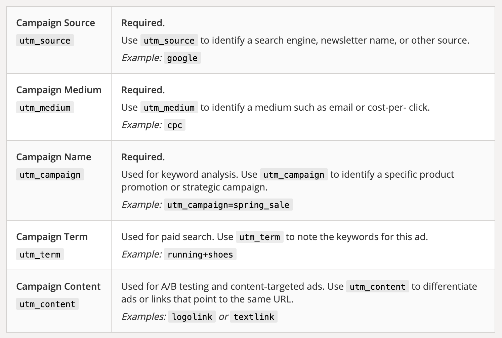The width and height of the screenshot is (502, 338).
Task: Click the utm_campaign=spring_sale example code
Action: (228, 205)
